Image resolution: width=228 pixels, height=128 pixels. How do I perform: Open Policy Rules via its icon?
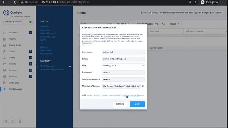point(5,45)
